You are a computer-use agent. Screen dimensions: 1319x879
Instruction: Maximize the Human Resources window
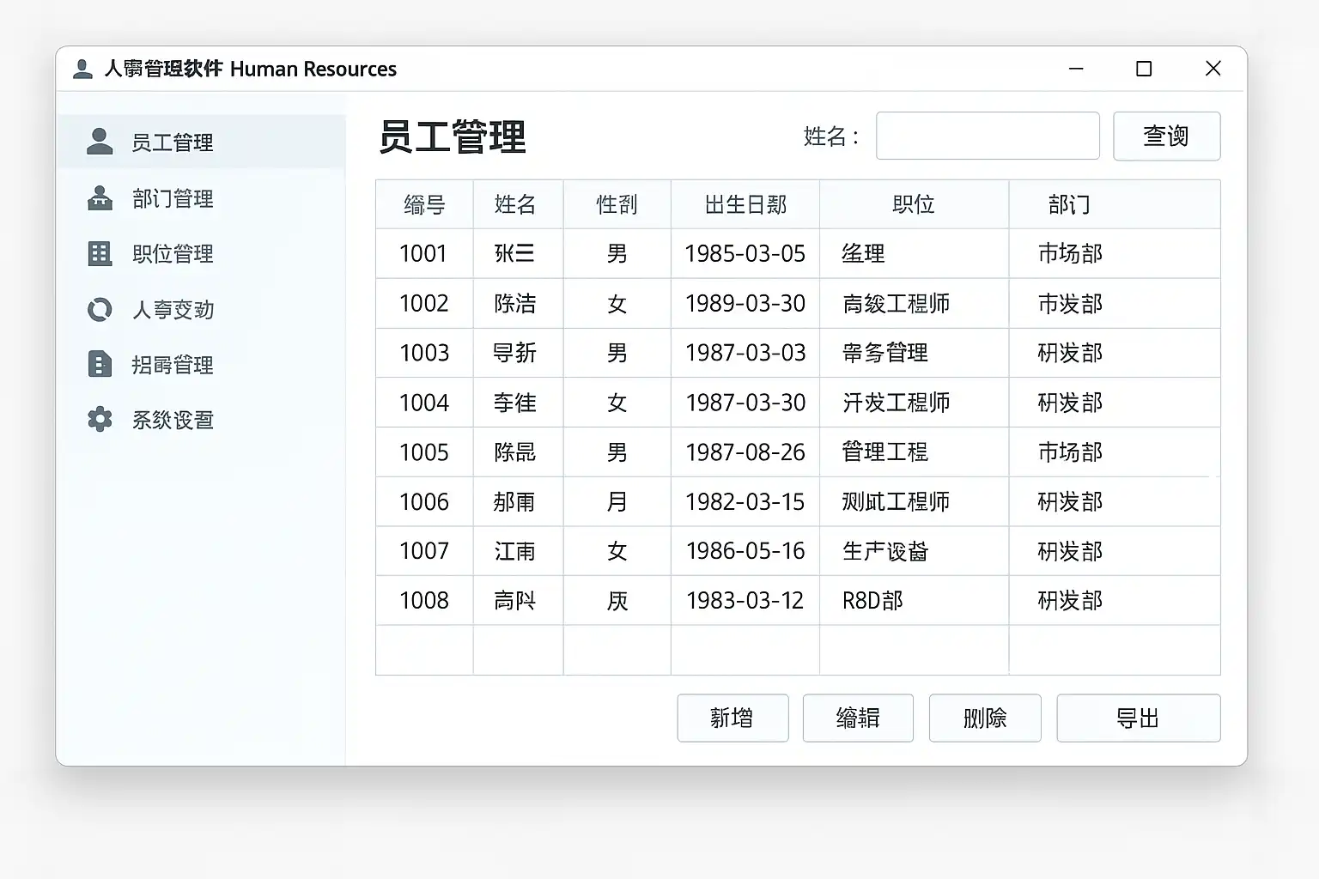pyautogui.click(x=1143, y=69)
